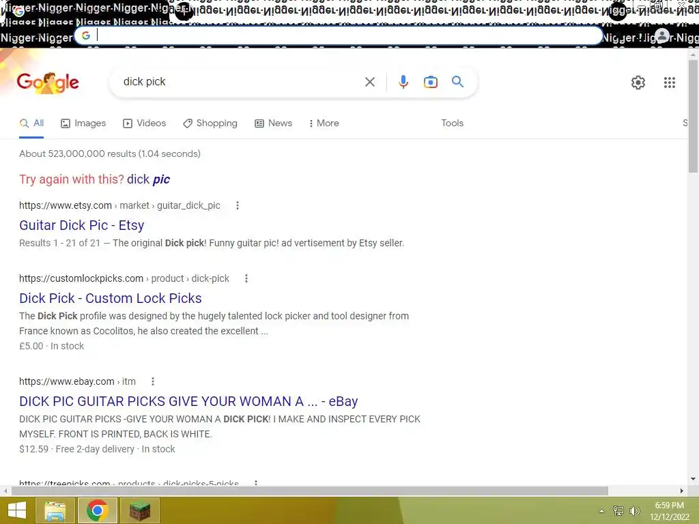Click the scroll-down arrow of the vertical scrollbar
The width and height of the screenshot is (699, 524).
point(693,479)
